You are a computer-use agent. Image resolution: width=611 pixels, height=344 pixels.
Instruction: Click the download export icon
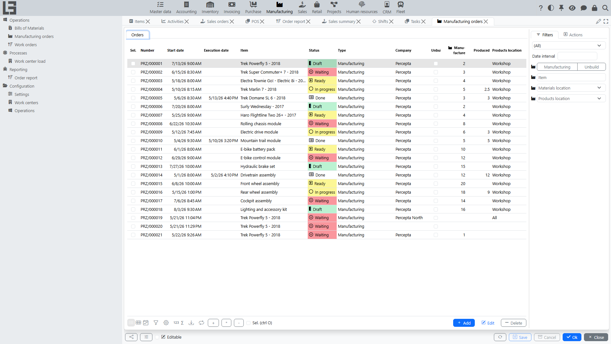click(x=191, y=323)
